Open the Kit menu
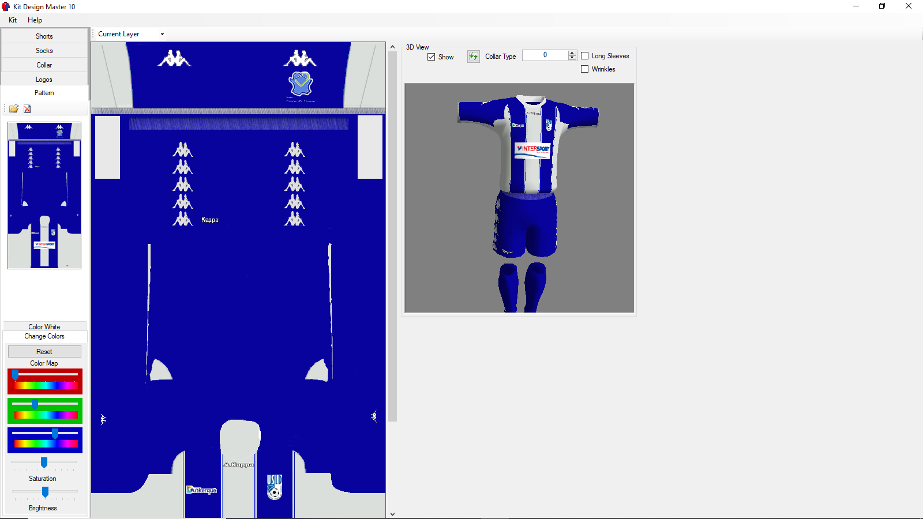This screenshot has height=519, width=923. [x=13, y=20]
